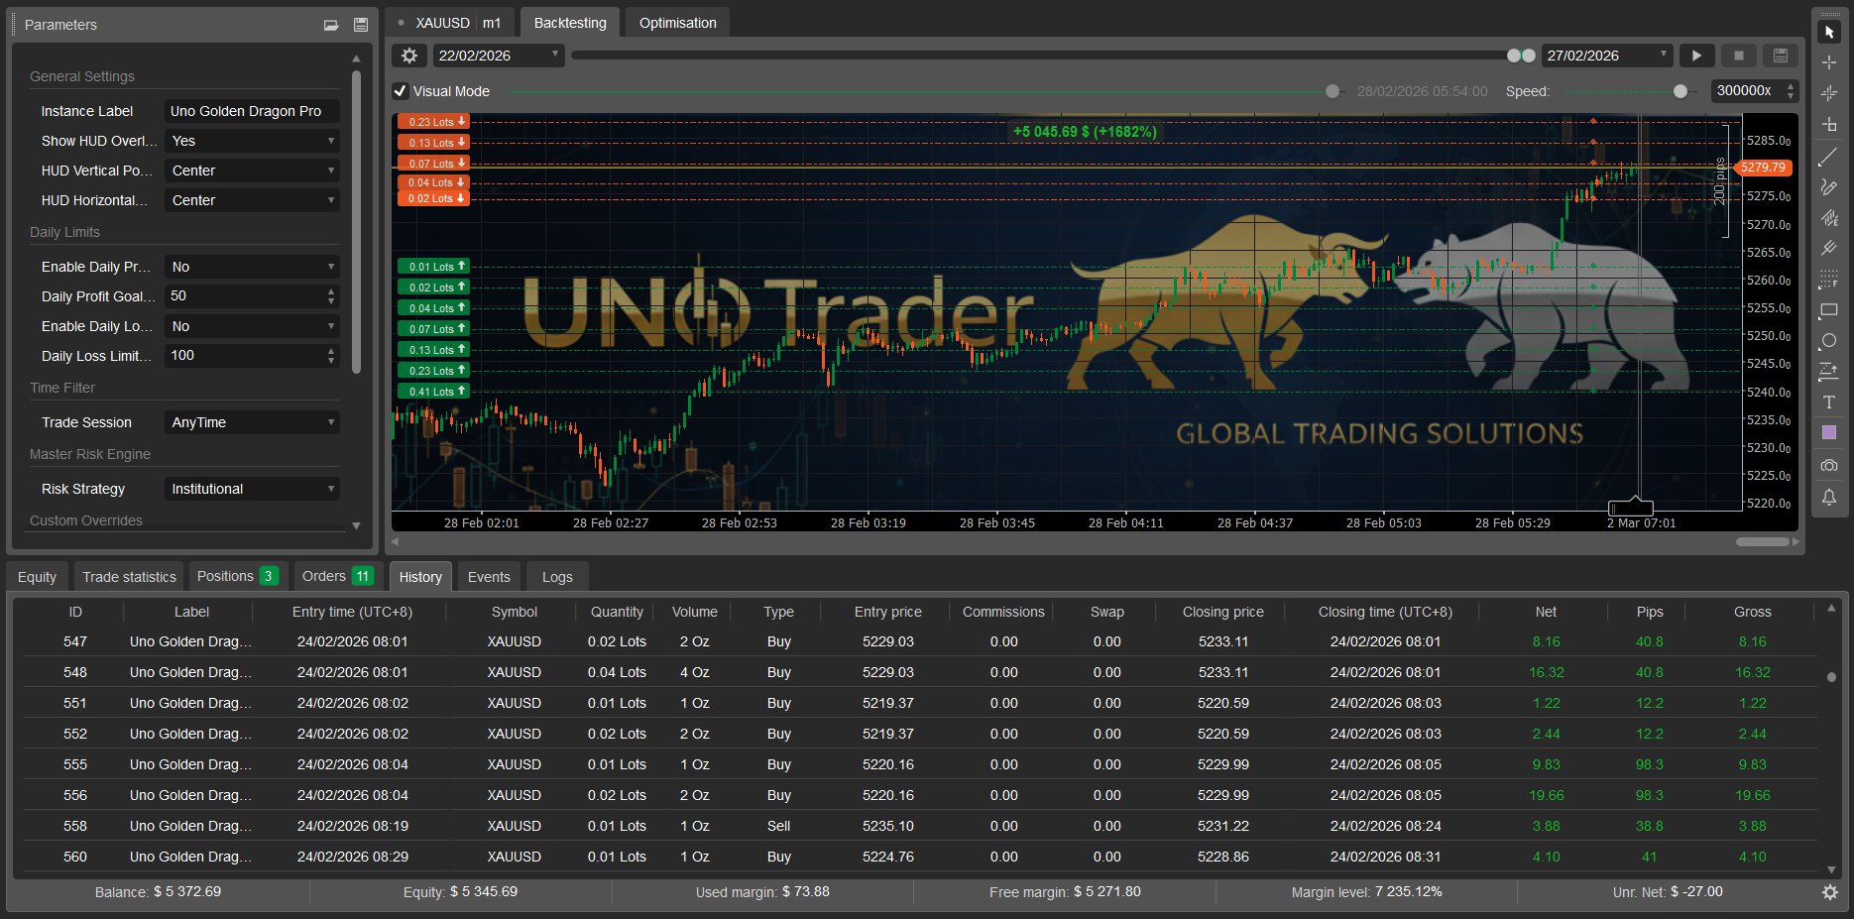Sort history by Net column header
Screen dimensions: 1854x919
tap(1545, 612)
